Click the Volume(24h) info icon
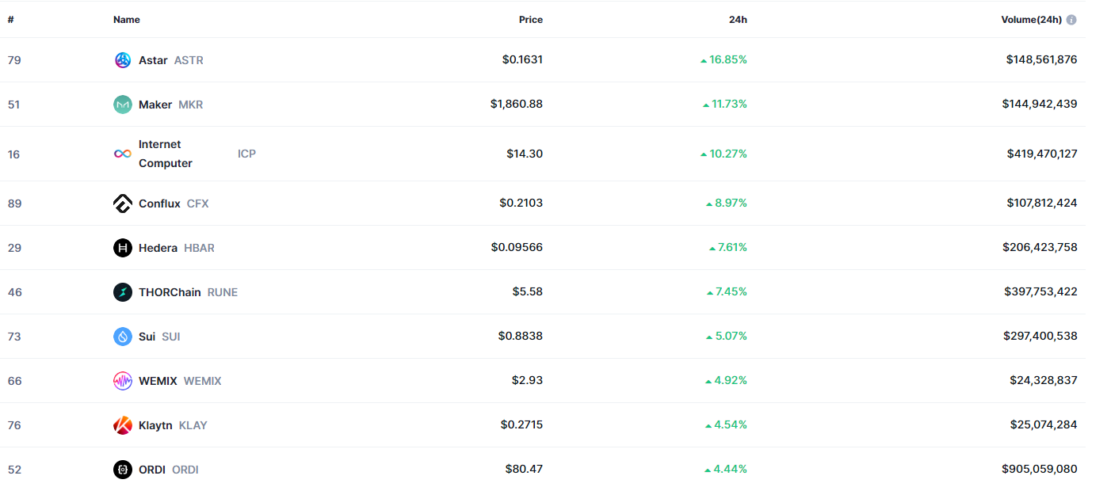The image size is (1111, 491). (1071, 20)
